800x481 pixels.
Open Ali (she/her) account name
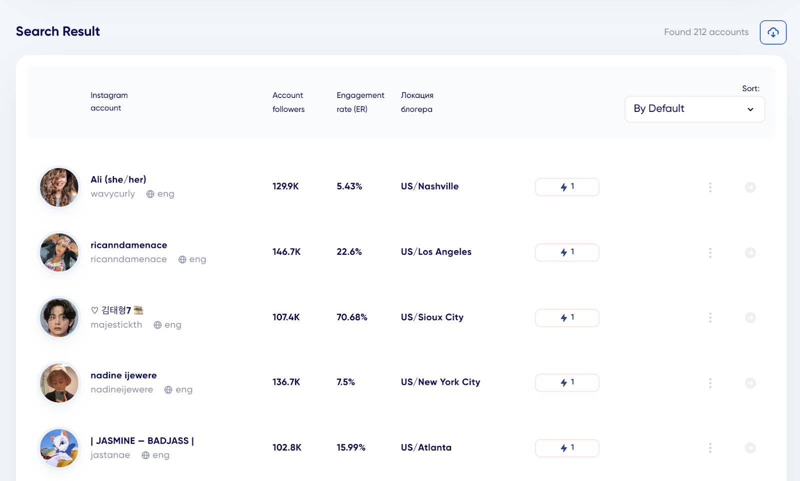(x=118, y=180)
